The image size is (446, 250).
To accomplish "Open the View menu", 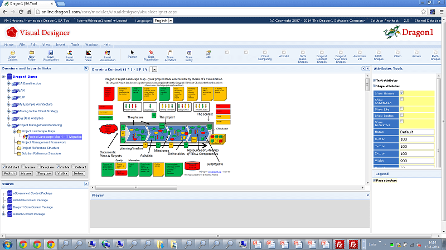I will [x=46, y=45].
